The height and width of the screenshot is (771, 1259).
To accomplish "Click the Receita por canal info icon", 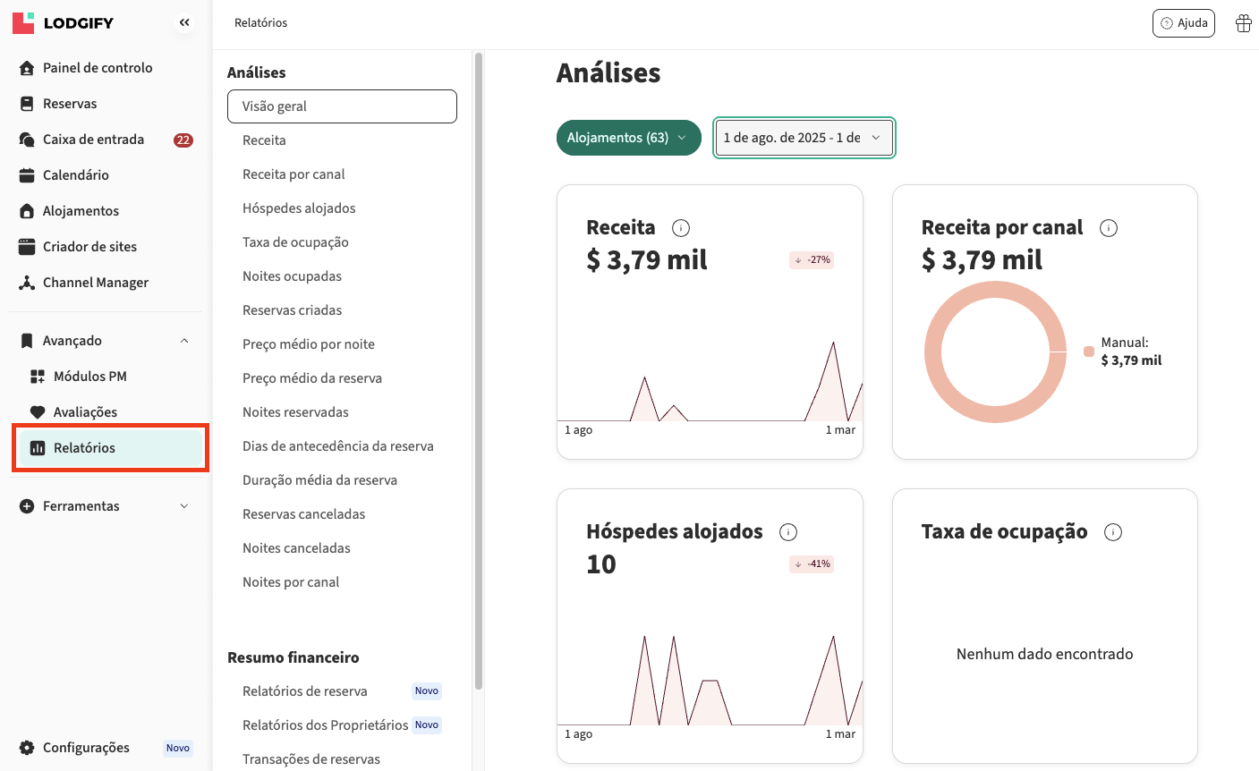I will (1109, 228).
